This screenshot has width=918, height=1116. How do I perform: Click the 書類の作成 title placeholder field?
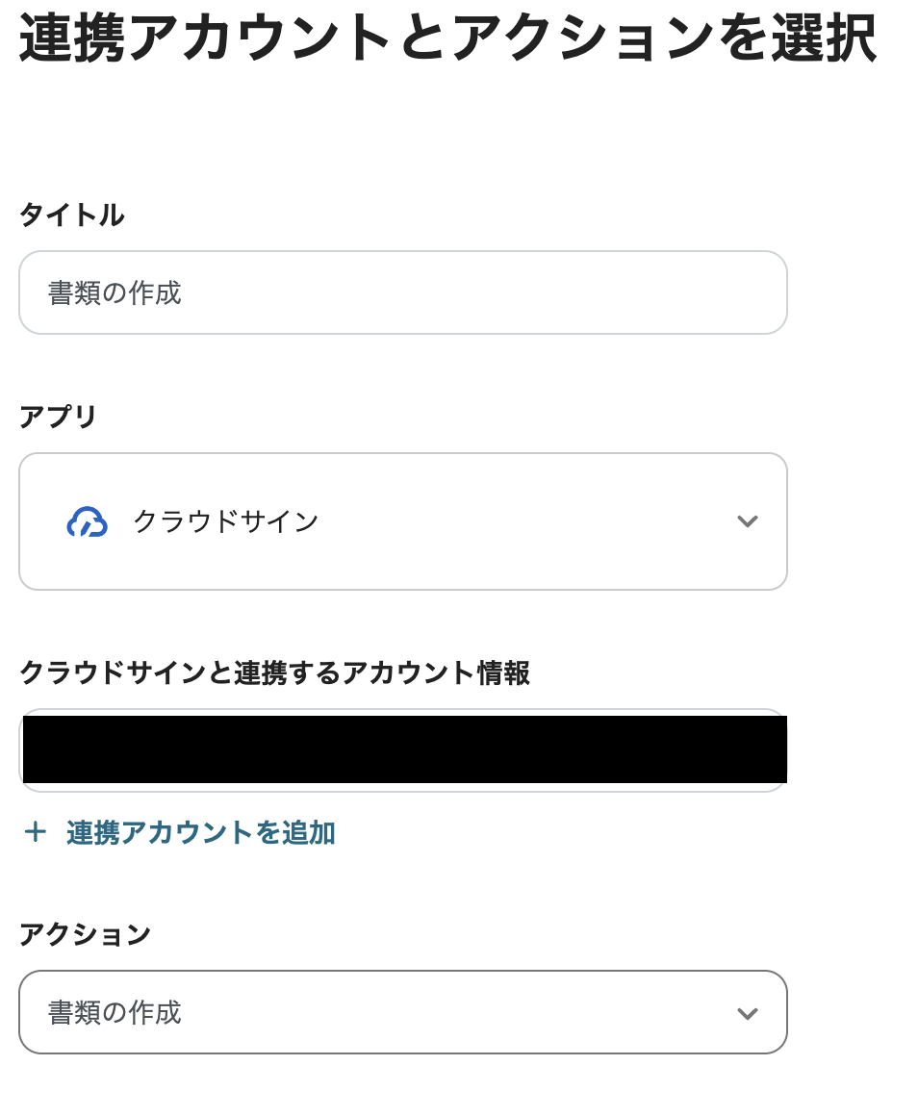402,292
